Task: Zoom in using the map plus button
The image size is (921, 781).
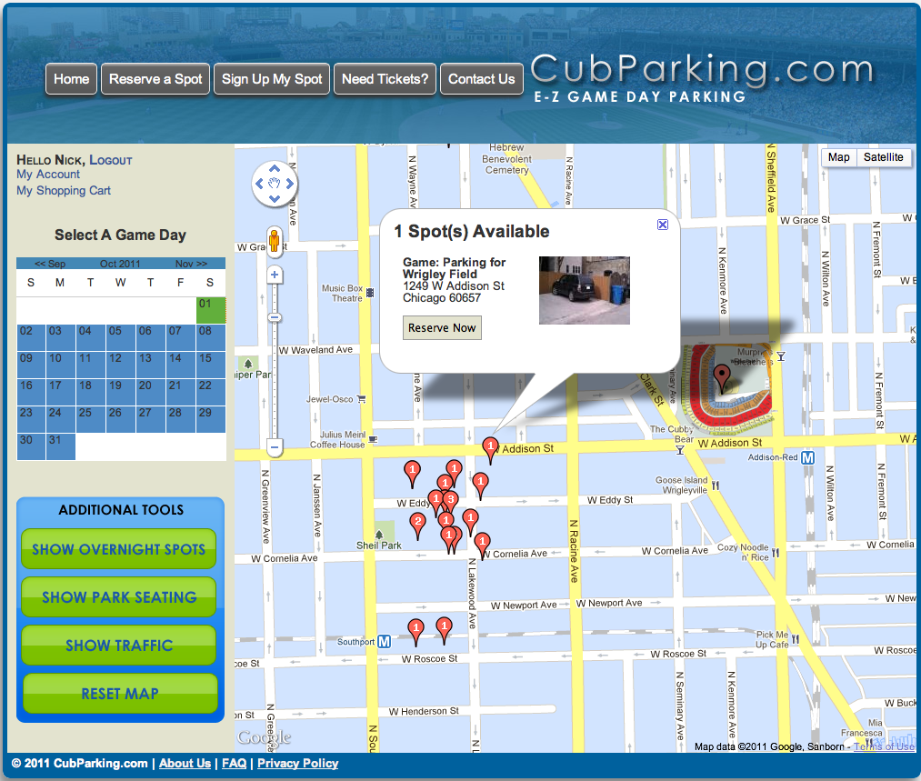Action: [275, 275]
